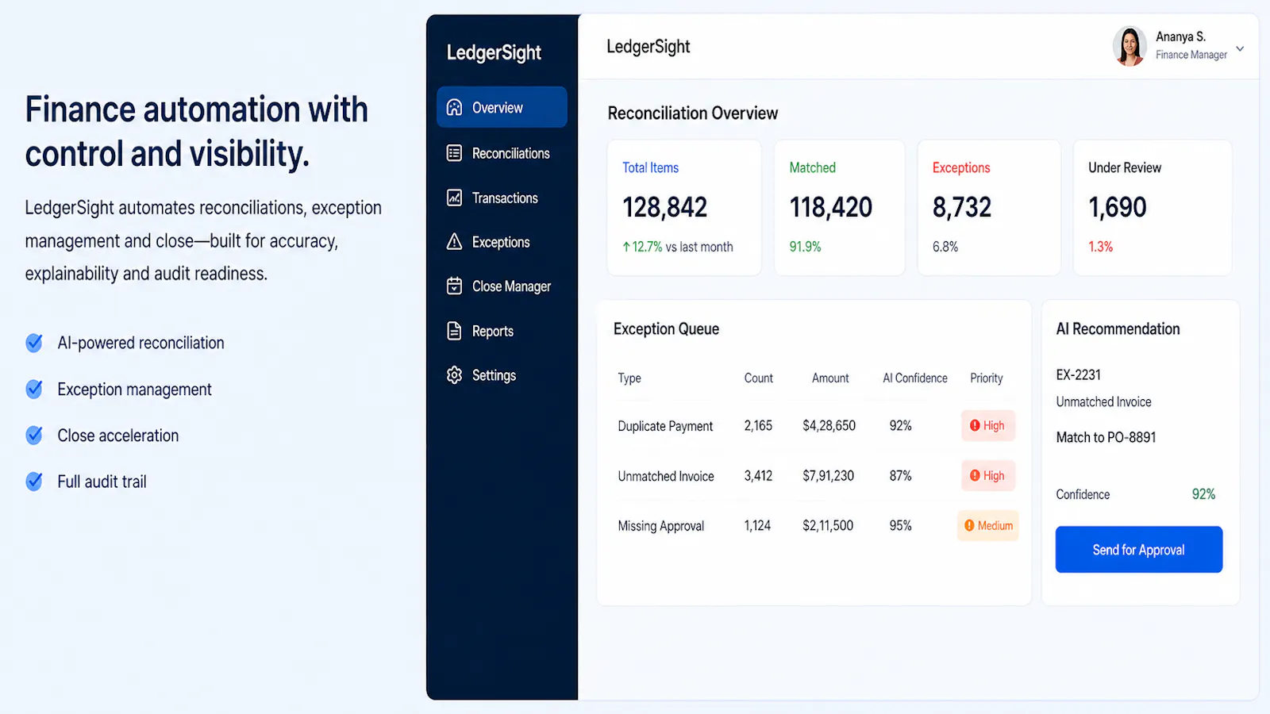
Task: Click the Duplicate Payment row label
Action: pyautogui.click(x=665, y=426)
